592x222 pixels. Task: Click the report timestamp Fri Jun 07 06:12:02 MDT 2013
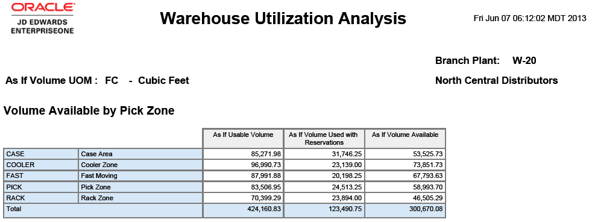tap(530, 18)
